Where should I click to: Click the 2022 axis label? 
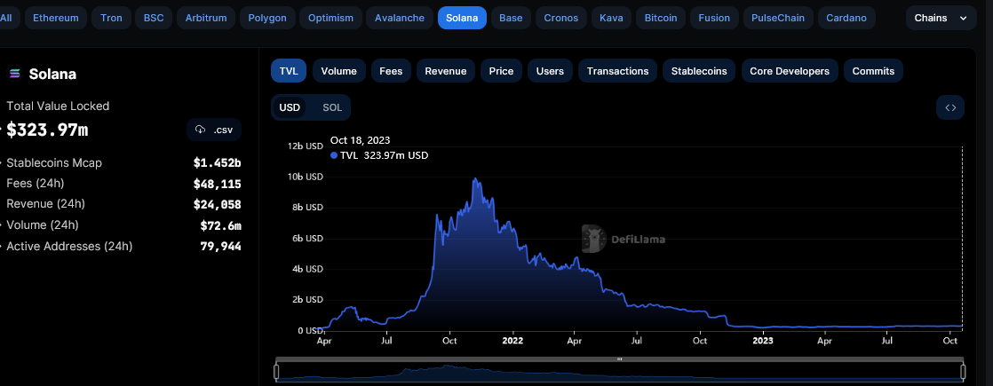(x=512, y=341)
